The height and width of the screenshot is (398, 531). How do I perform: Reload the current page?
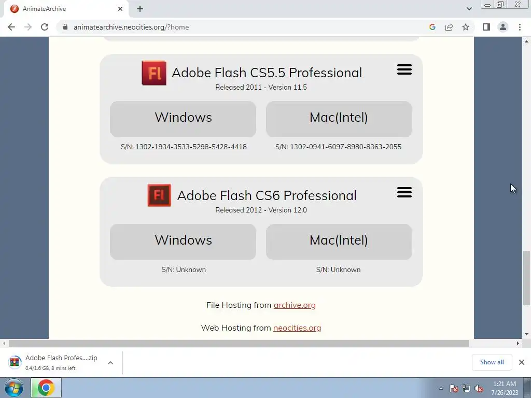[x=45, y=27]
